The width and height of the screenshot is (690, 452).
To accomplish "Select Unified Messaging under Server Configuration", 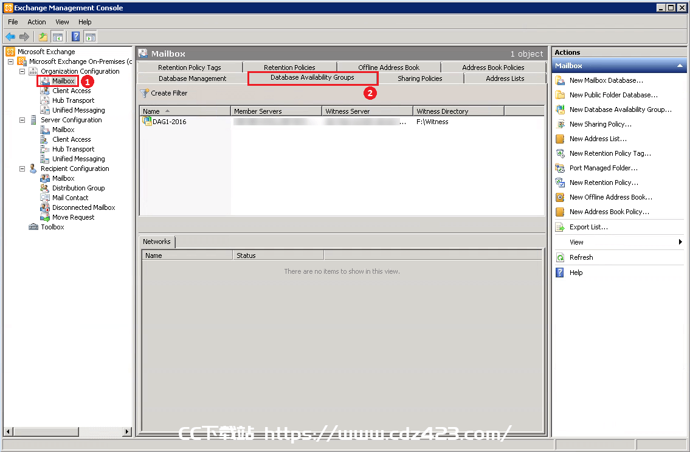I will [78, 159].
